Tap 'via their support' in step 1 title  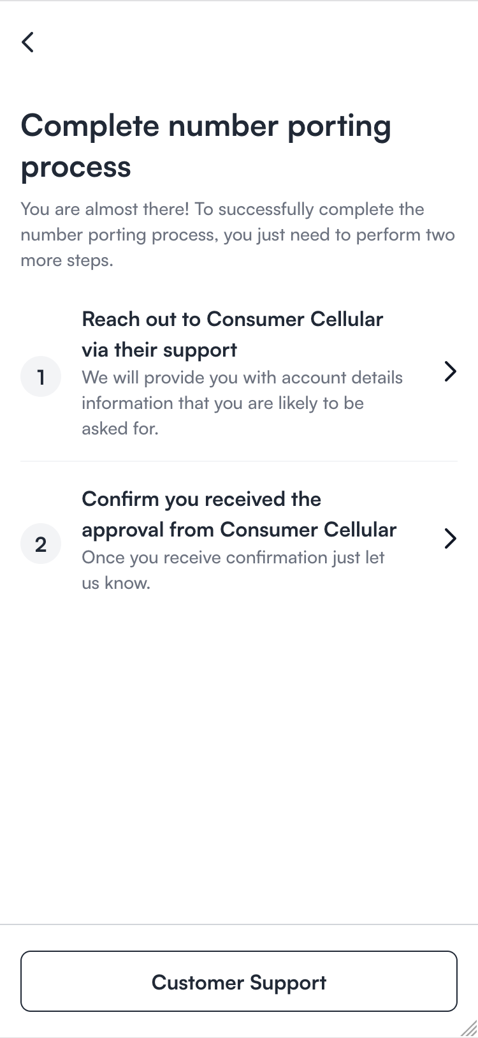[x=159, y=350]
